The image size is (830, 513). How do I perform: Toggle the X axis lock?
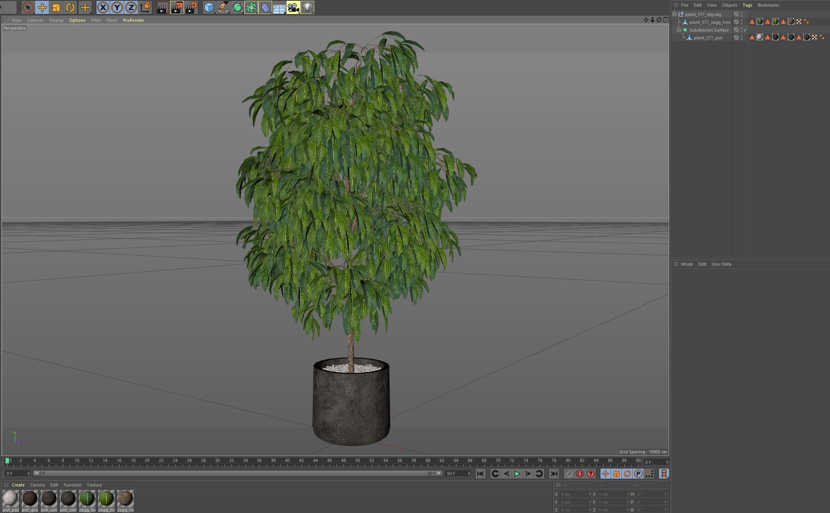(x=103, y=7)
